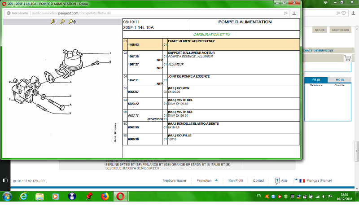Image resolution: width=359 pixels, height=210 pixels.
Task: Toggle the Opera sidebar panel icon
Action: click(x=5, y=180)
